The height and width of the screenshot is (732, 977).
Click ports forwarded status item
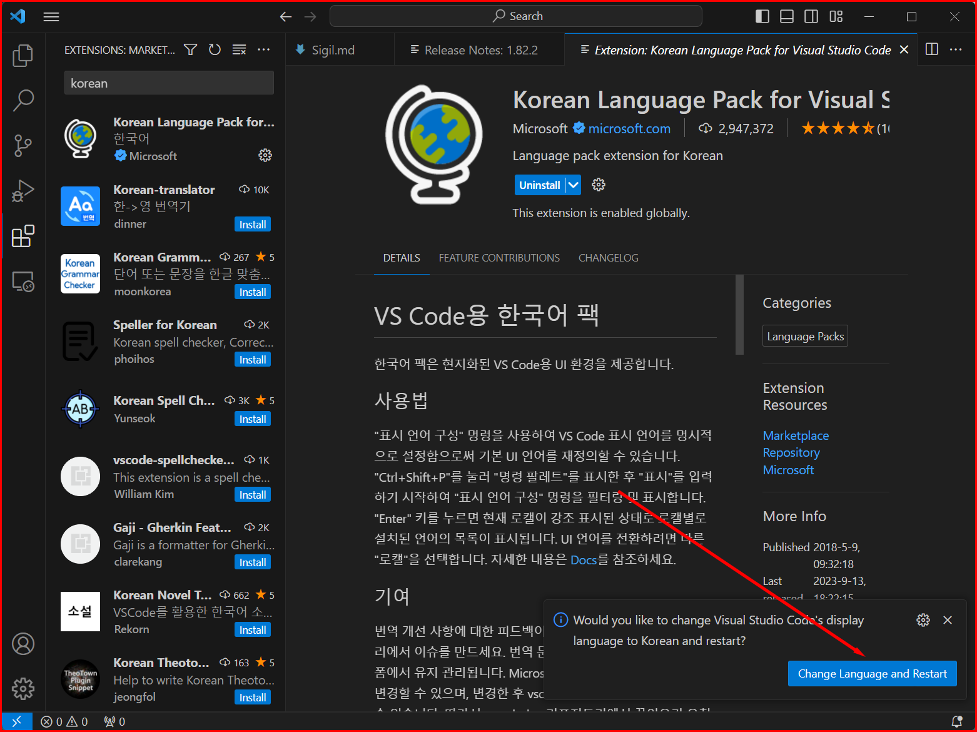(114, 721)
